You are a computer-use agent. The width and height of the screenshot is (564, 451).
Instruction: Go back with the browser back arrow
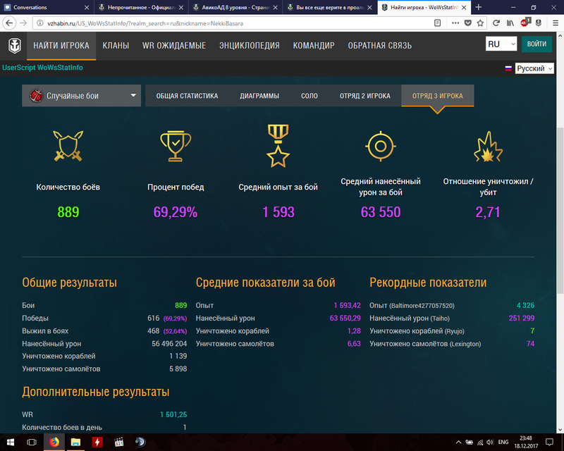click(x=9, y=23)
